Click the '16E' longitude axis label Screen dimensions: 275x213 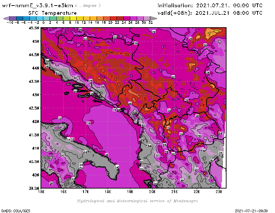point(64,192)
